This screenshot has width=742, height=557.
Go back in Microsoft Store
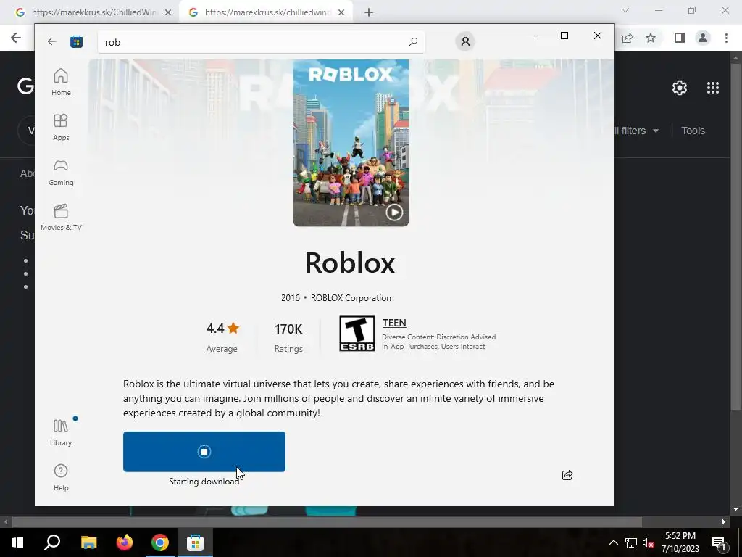click(52, 41)
